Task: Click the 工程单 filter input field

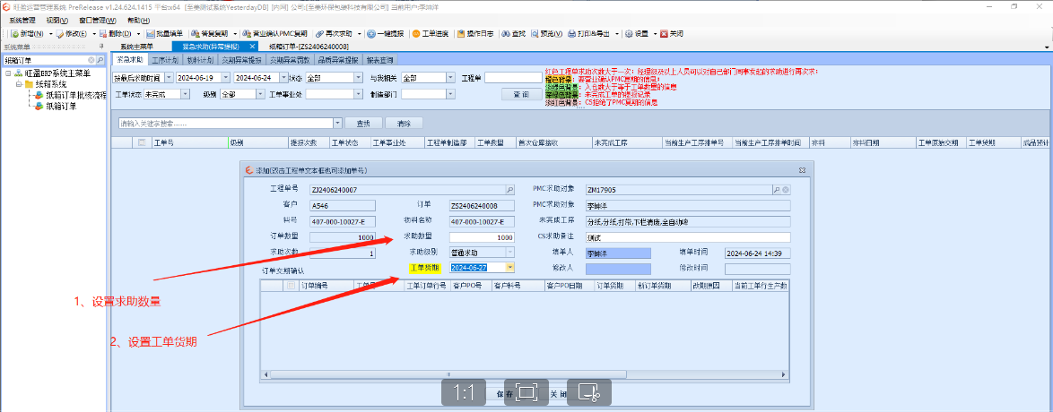Action: click(x=513, y=77)
